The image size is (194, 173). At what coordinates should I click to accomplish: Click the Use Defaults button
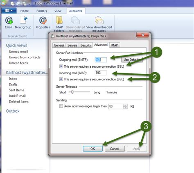(x=132, y=60)
